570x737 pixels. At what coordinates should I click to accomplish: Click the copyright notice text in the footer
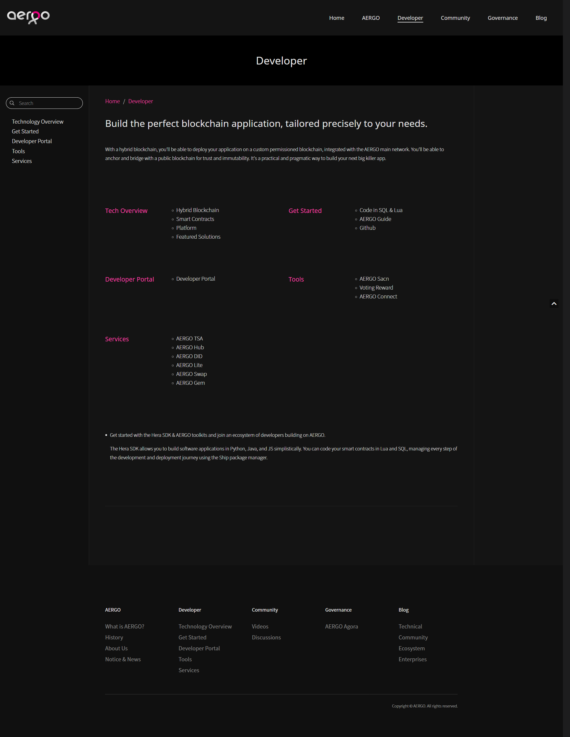click(424, 706)
